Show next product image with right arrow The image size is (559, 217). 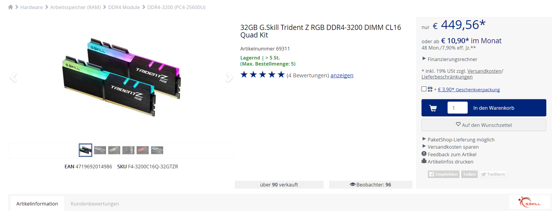(x=229, y=77)
